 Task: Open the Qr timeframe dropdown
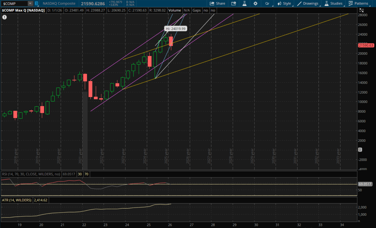pos(267,4)
